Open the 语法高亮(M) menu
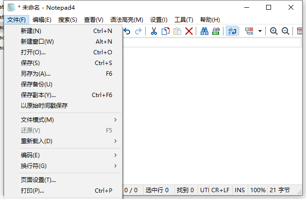The width and height of the screenshot is (306, 199). tap(126, 20)
